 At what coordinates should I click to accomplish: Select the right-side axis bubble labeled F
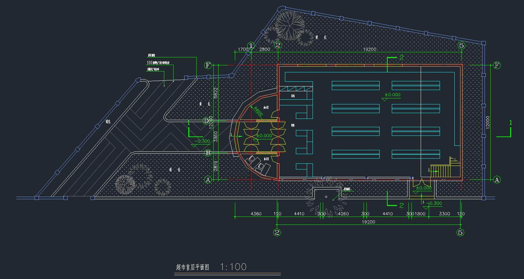pyautogui.click(x=497, y=65)
